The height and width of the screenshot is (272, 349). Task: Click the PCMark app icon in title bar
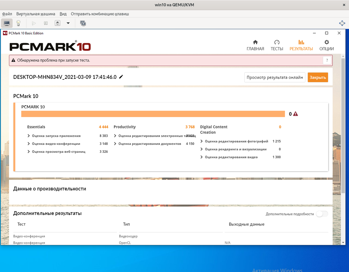coord(5,33)
